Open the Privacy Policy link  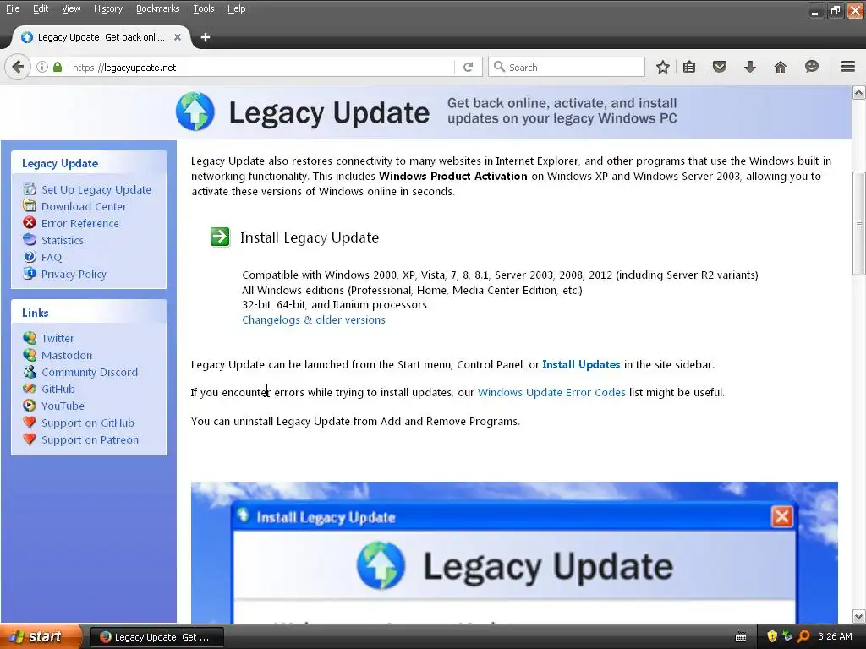74,275
